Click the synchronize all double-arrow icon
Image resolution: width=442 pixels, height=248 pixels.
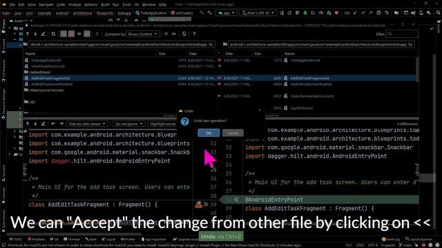click(174, 34)
